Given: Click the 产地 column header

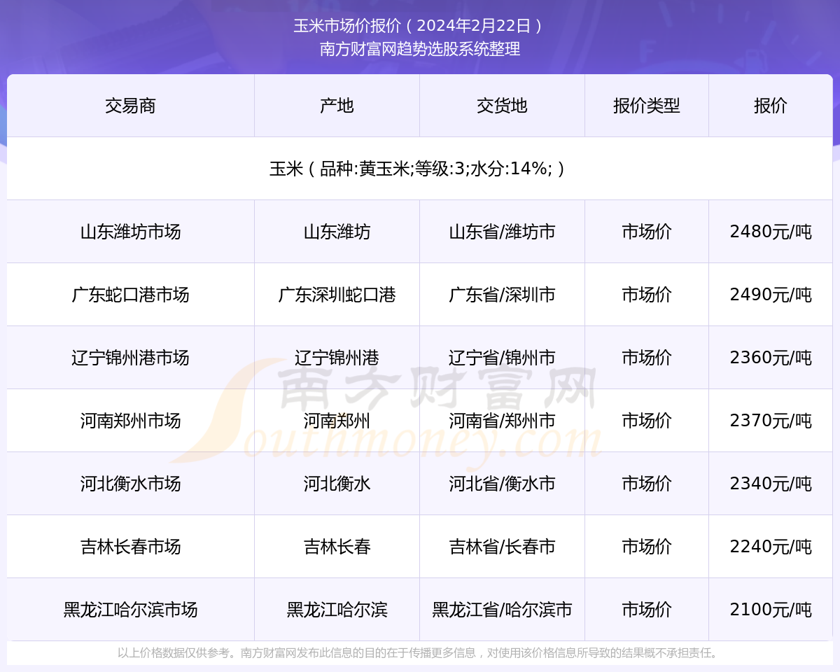Looking at the screenshot, I should coord(336,105).
